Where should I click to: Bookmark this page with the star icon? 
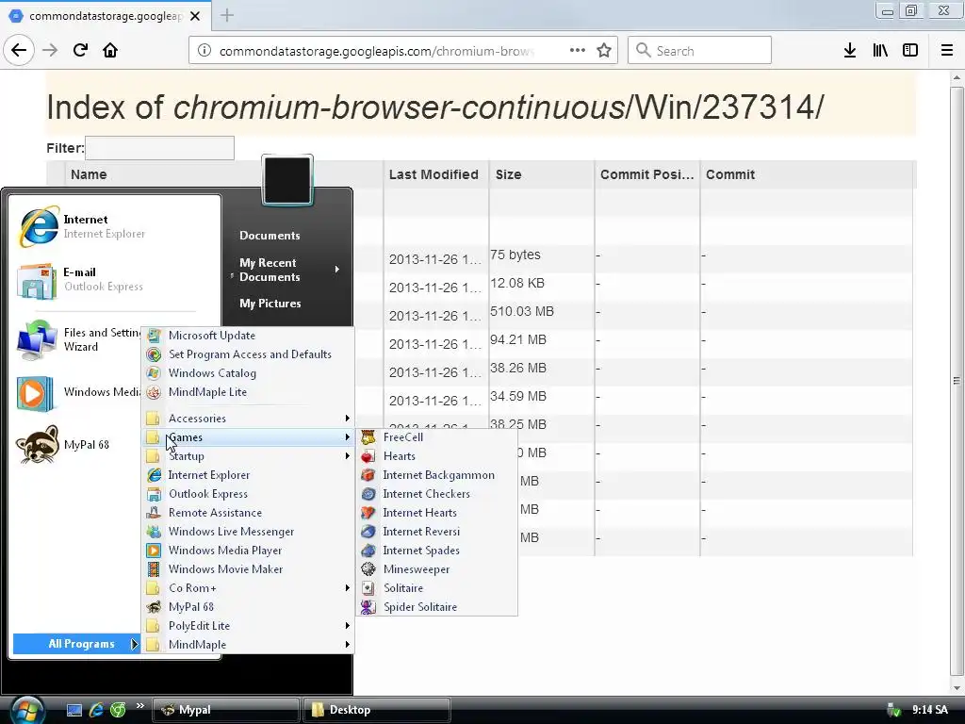pos(604,51)
